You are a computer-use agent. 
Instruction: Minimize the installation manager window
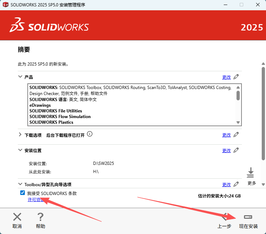226,5
